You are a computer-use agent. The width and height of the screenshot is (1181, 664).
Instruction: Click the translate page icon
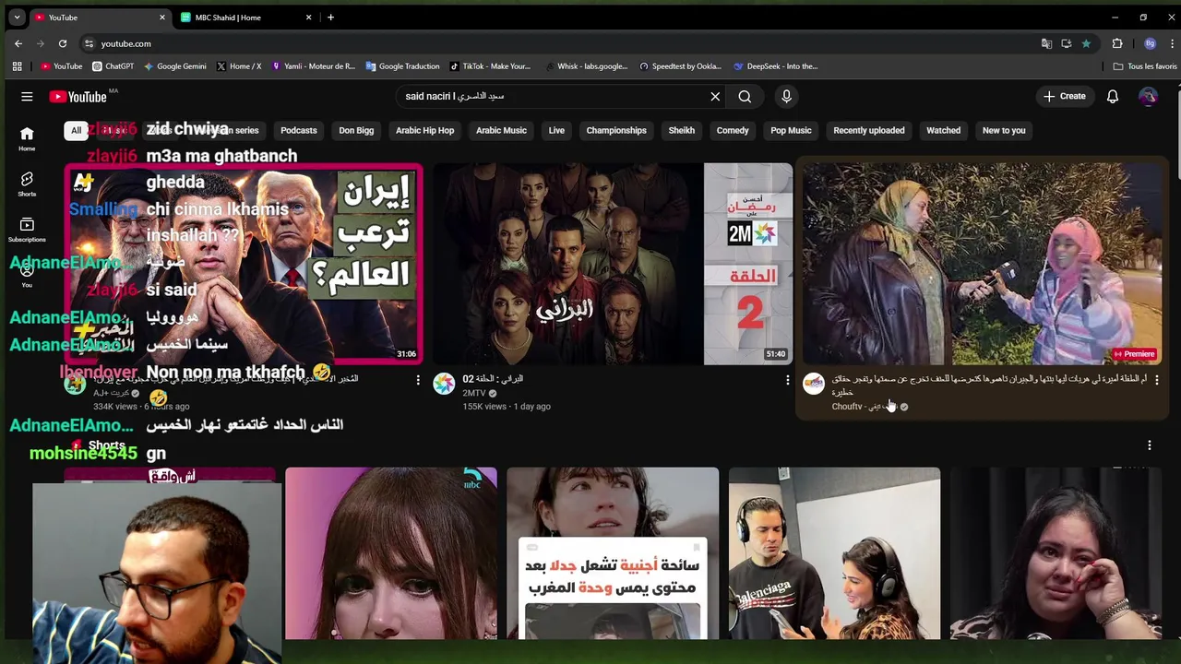point(1046,43)
